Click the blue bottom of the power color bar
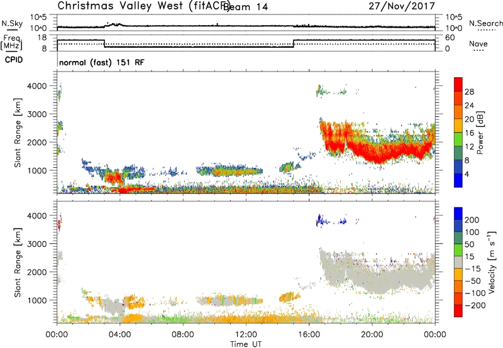 click(x=458, y=180)
